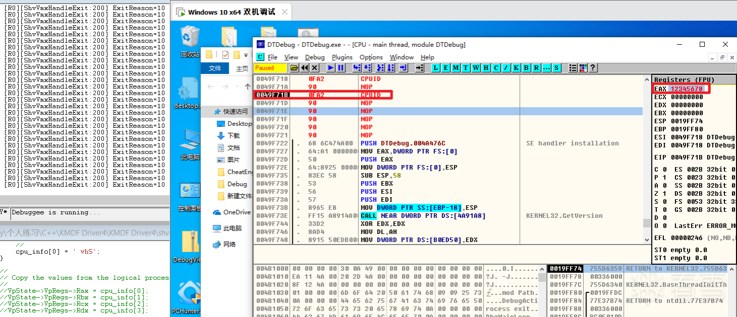737x317 pixels.
Task: Open the Debug menu in DTDebug
Action: pos(315,57)
